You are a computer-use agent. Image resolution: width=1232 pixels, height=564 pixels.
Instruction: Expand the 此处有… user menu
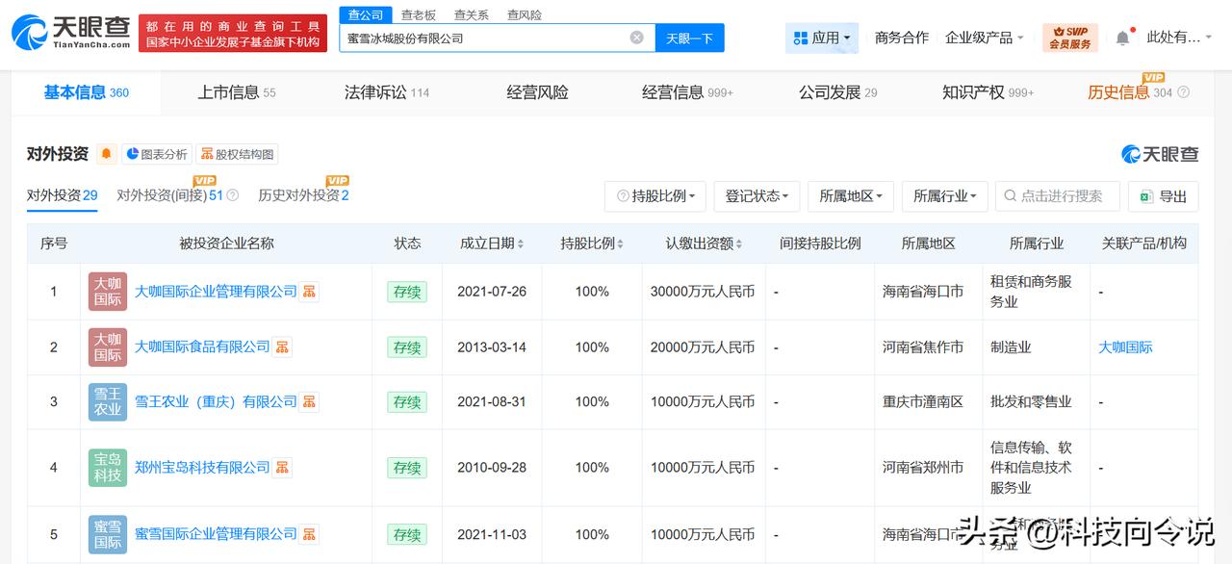pos(1180,38)
